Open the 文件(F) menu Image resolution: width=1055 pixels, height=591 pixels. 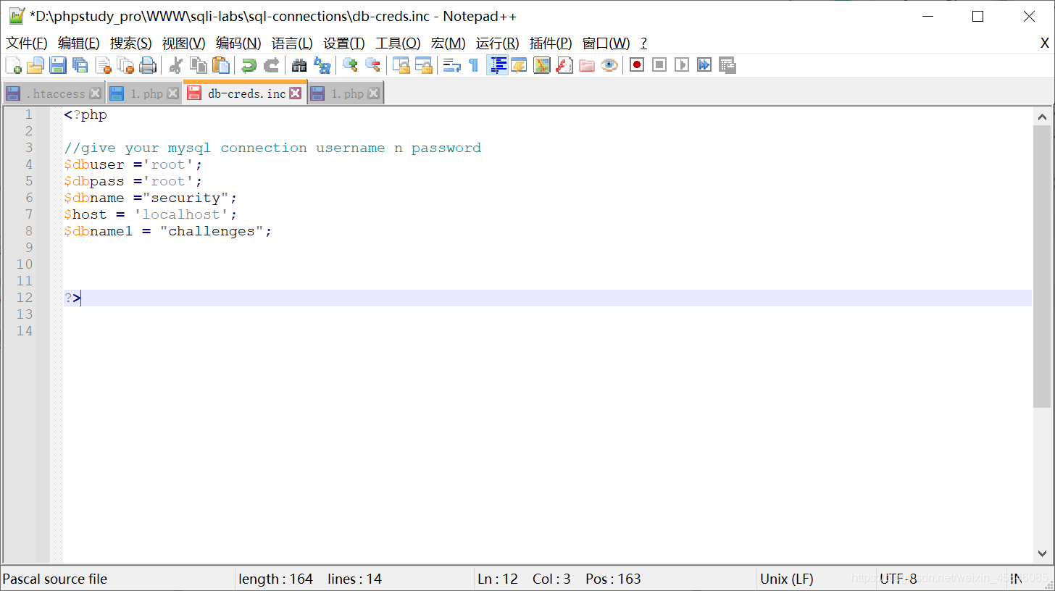click(27, 43)
